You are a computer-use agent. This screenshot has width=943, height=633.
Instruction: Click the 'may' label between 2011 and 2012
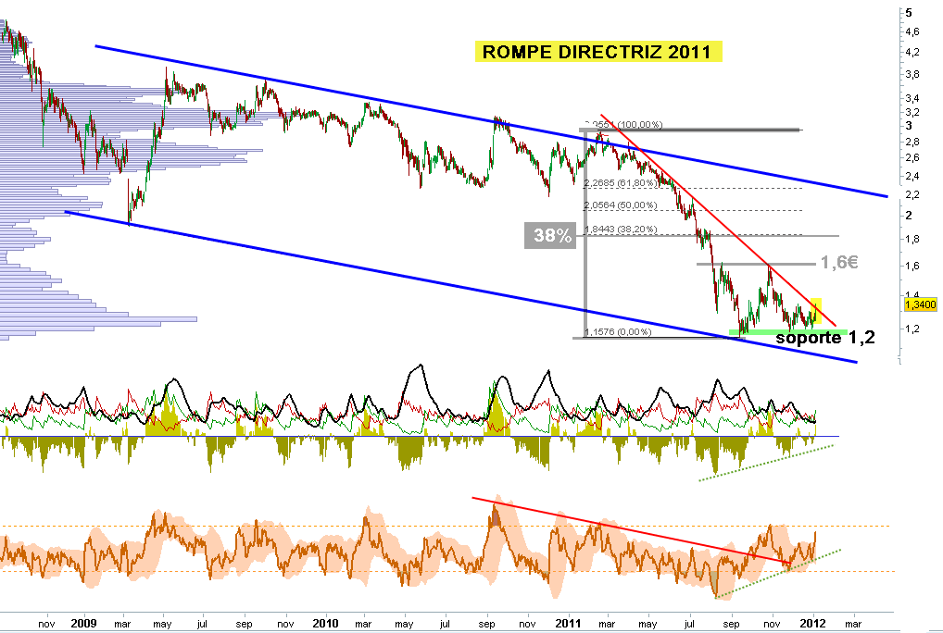[648, 625]
